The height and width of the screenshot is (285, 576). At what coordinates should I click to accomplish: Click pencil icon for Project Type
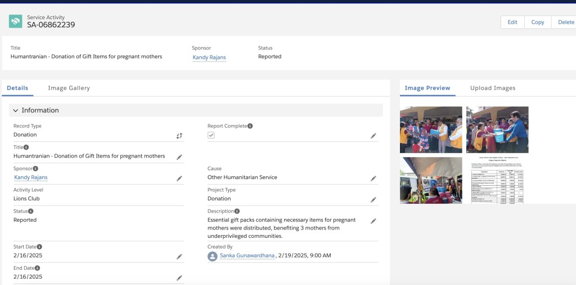tap(373, 200)
